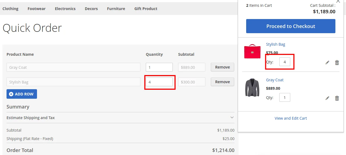Click Gray Coat quantity field in Quick Order
This screenshot has width=346, height=155.
point(159,67)
